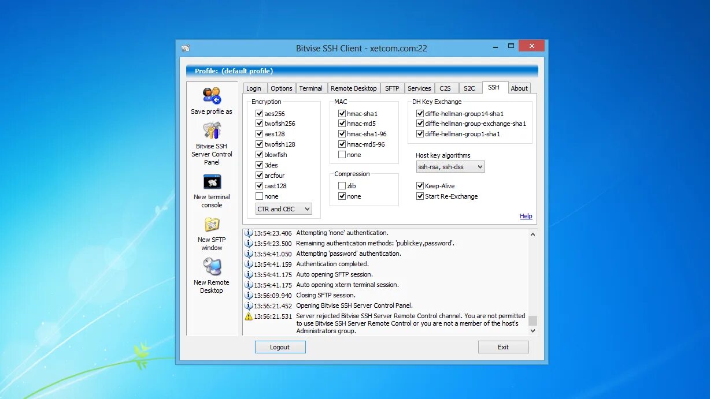Open Host key algorithms dropdown

[x=450, y=167]
